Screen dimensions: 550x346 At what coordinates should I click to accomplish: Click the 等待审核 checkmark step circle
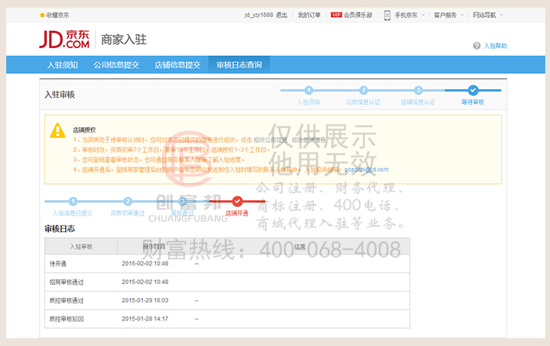coord(473,90)
